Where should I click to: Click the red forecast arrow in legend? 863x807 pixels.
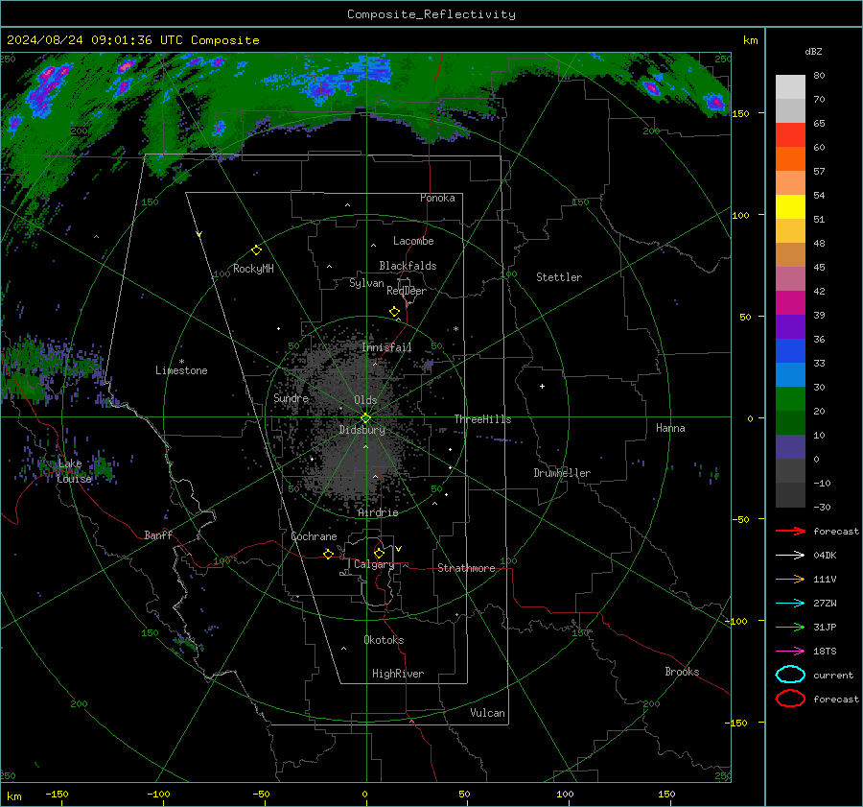pos(790,531)
